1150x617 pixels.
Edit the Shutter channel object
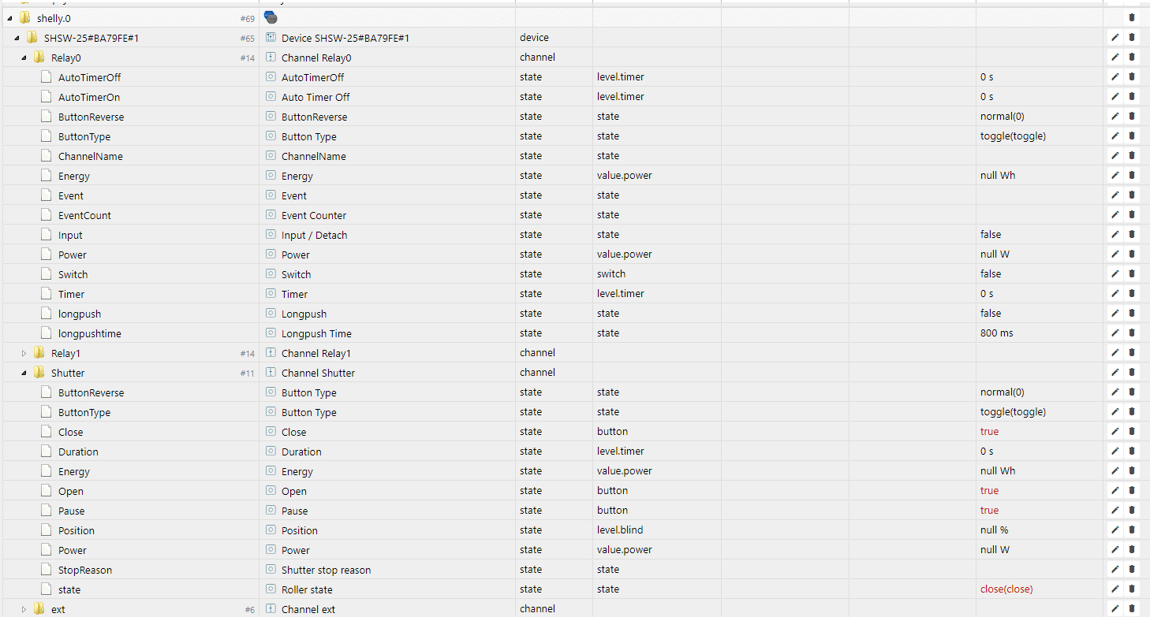pos(1115,372)
